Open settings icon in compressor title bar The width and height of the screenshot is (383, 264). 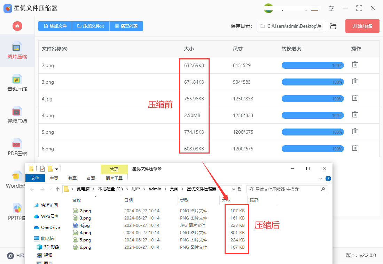(331, 8)
